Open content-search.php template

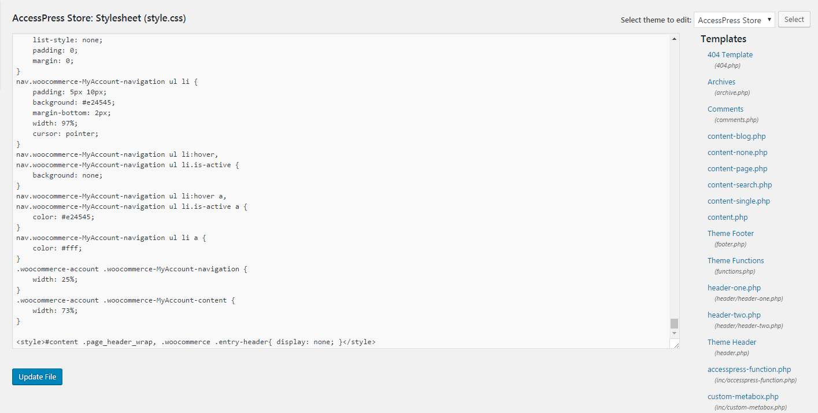tap(740, 185)
